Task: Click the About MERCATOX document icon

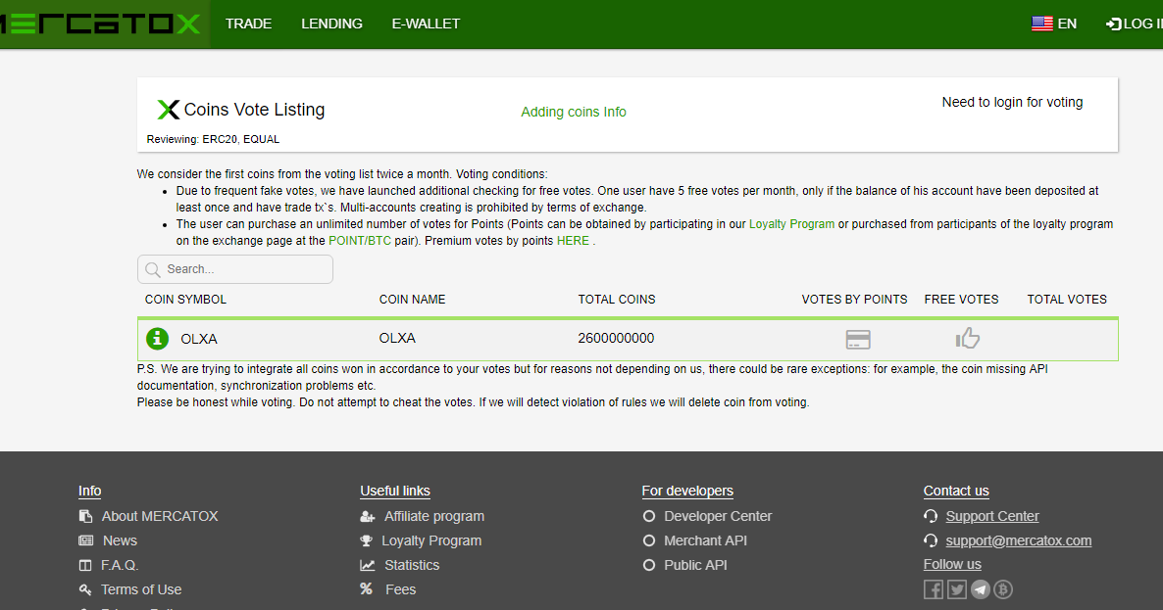Action: tap(86, 517)
